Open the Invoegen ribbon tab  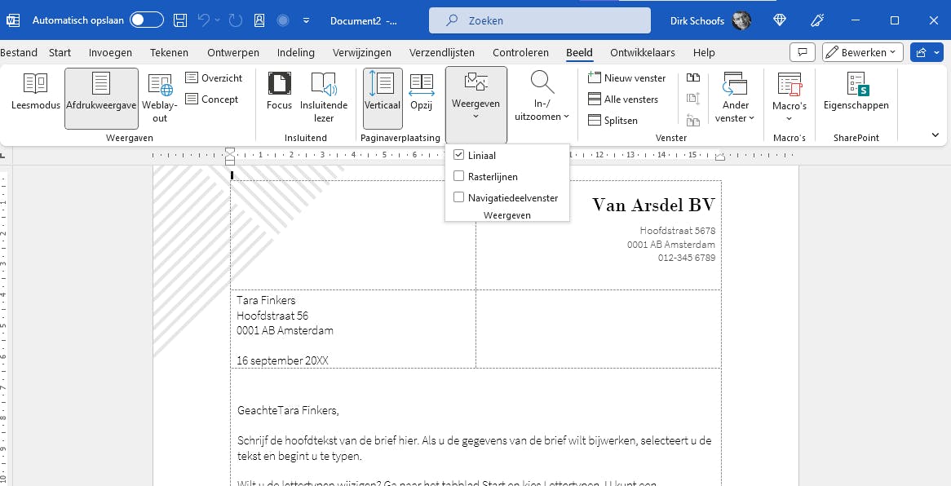point(110,52)
